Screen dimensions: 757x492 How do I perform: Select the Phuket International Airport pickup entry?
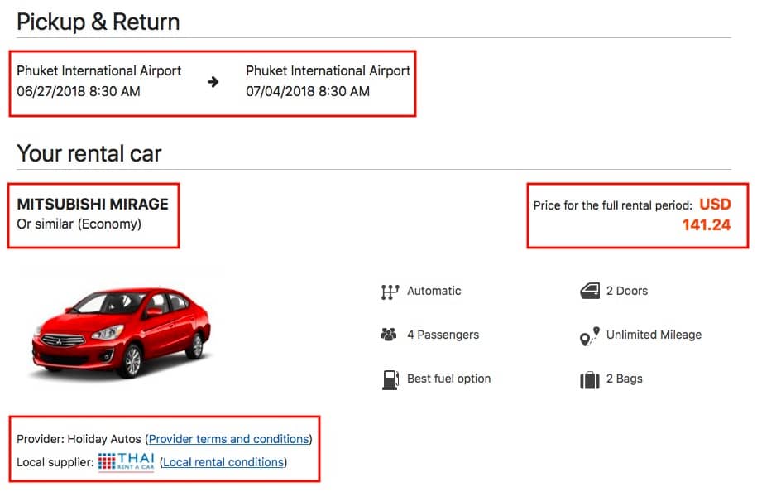click(x=99, y=70)
